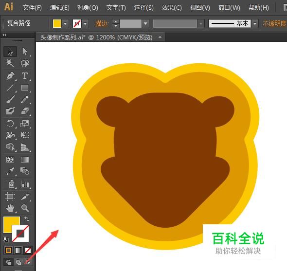The image size is (287, 271).
Task: Open the 效果(C) menu
Action: [172, 8]
